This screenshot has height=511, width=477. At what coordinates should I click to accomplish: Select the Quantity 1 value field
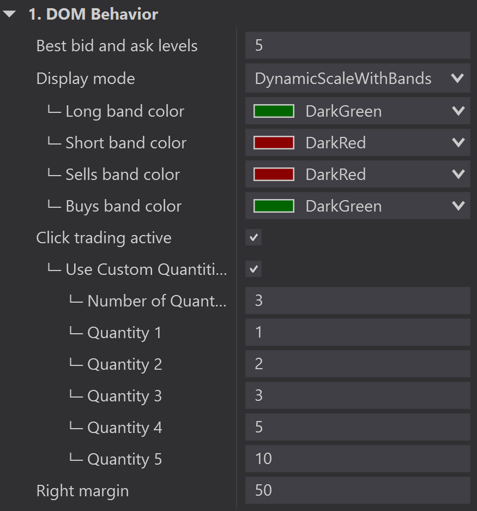(x=357, y=333)
